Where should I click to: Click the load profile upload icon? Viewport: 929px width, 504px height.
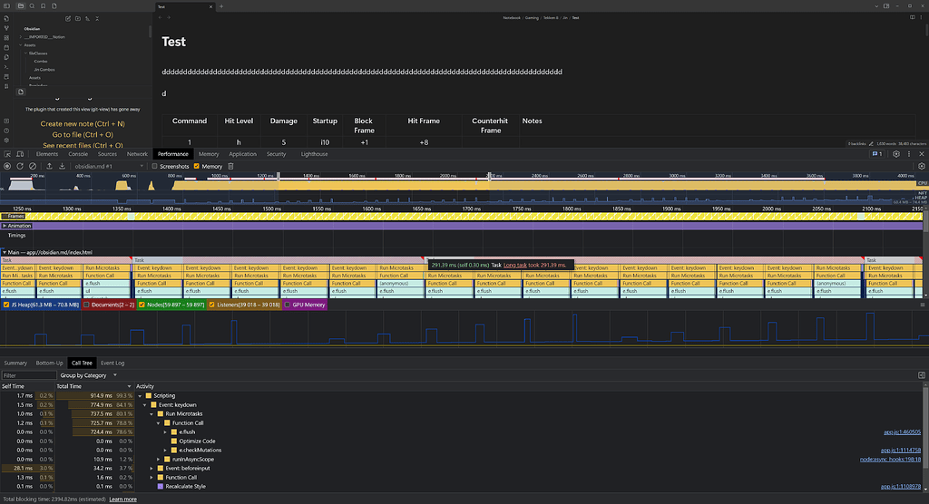[x=49, y=167]
